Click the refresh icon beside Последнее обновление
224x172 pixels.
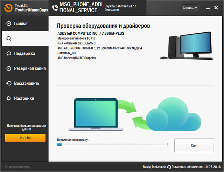coord(169,167)
